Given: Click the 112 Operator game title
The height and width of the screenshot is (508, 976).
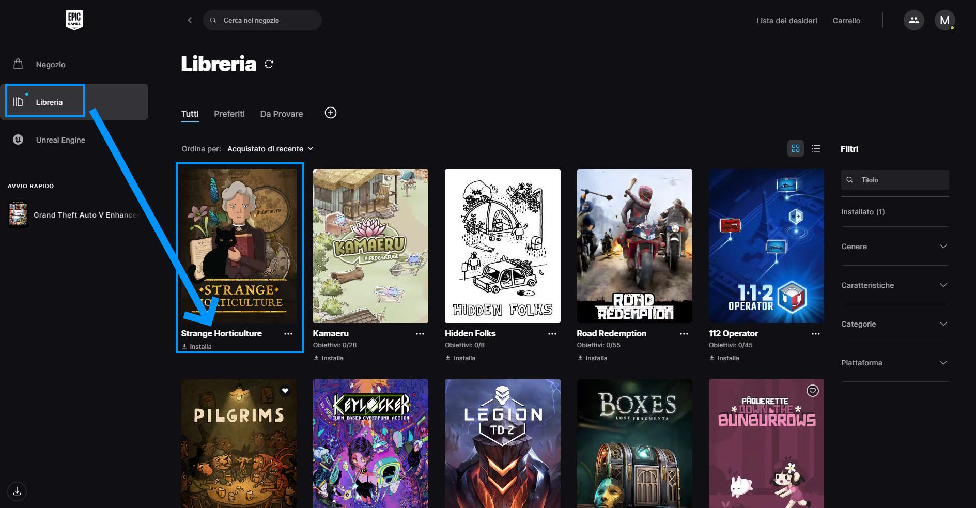Looking at the screenshot, I should 733,334.
